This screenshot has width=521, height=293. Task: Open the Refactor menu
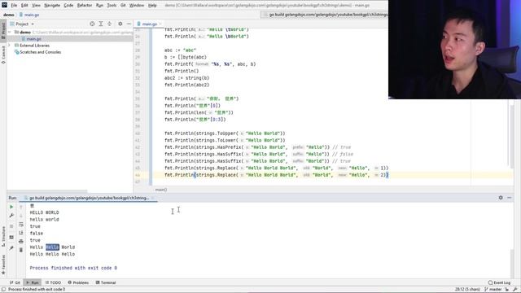[x=85, y=6]
